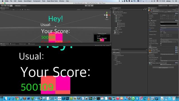Open the Culling Mask dropdown

click(169, 26)
